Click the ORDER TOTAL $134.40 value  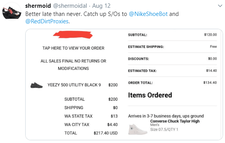[x=210, y=83]
